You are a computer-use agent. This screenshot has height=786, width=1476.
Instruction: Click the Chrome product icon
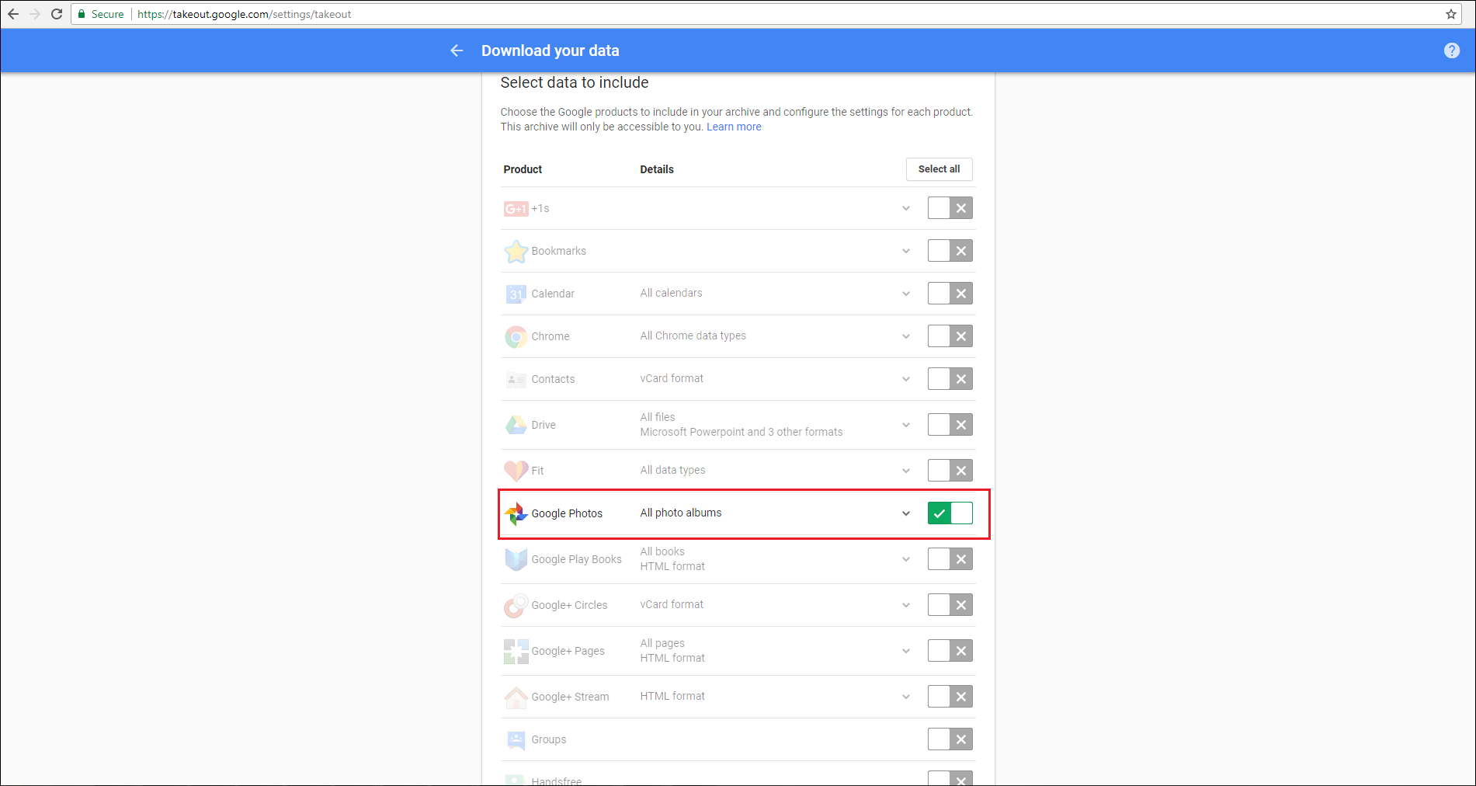(x=516, y=336)
